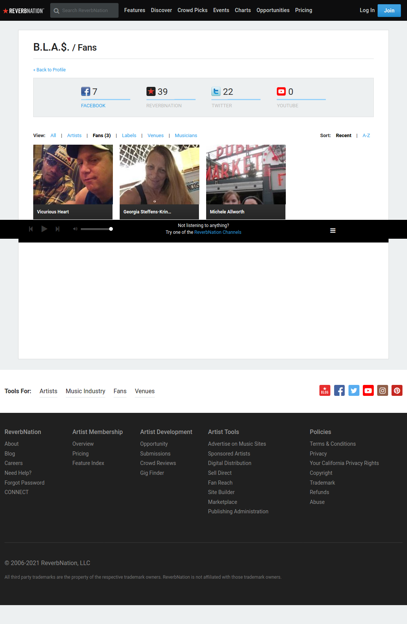The image size is (407, 624).
Task: Open ReverbNation's Twitter footer icon
Action: pos(354,391)
